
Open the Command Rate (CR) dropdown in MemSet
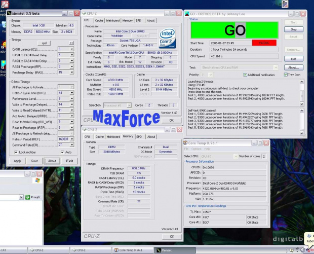(x=72, y=145)
